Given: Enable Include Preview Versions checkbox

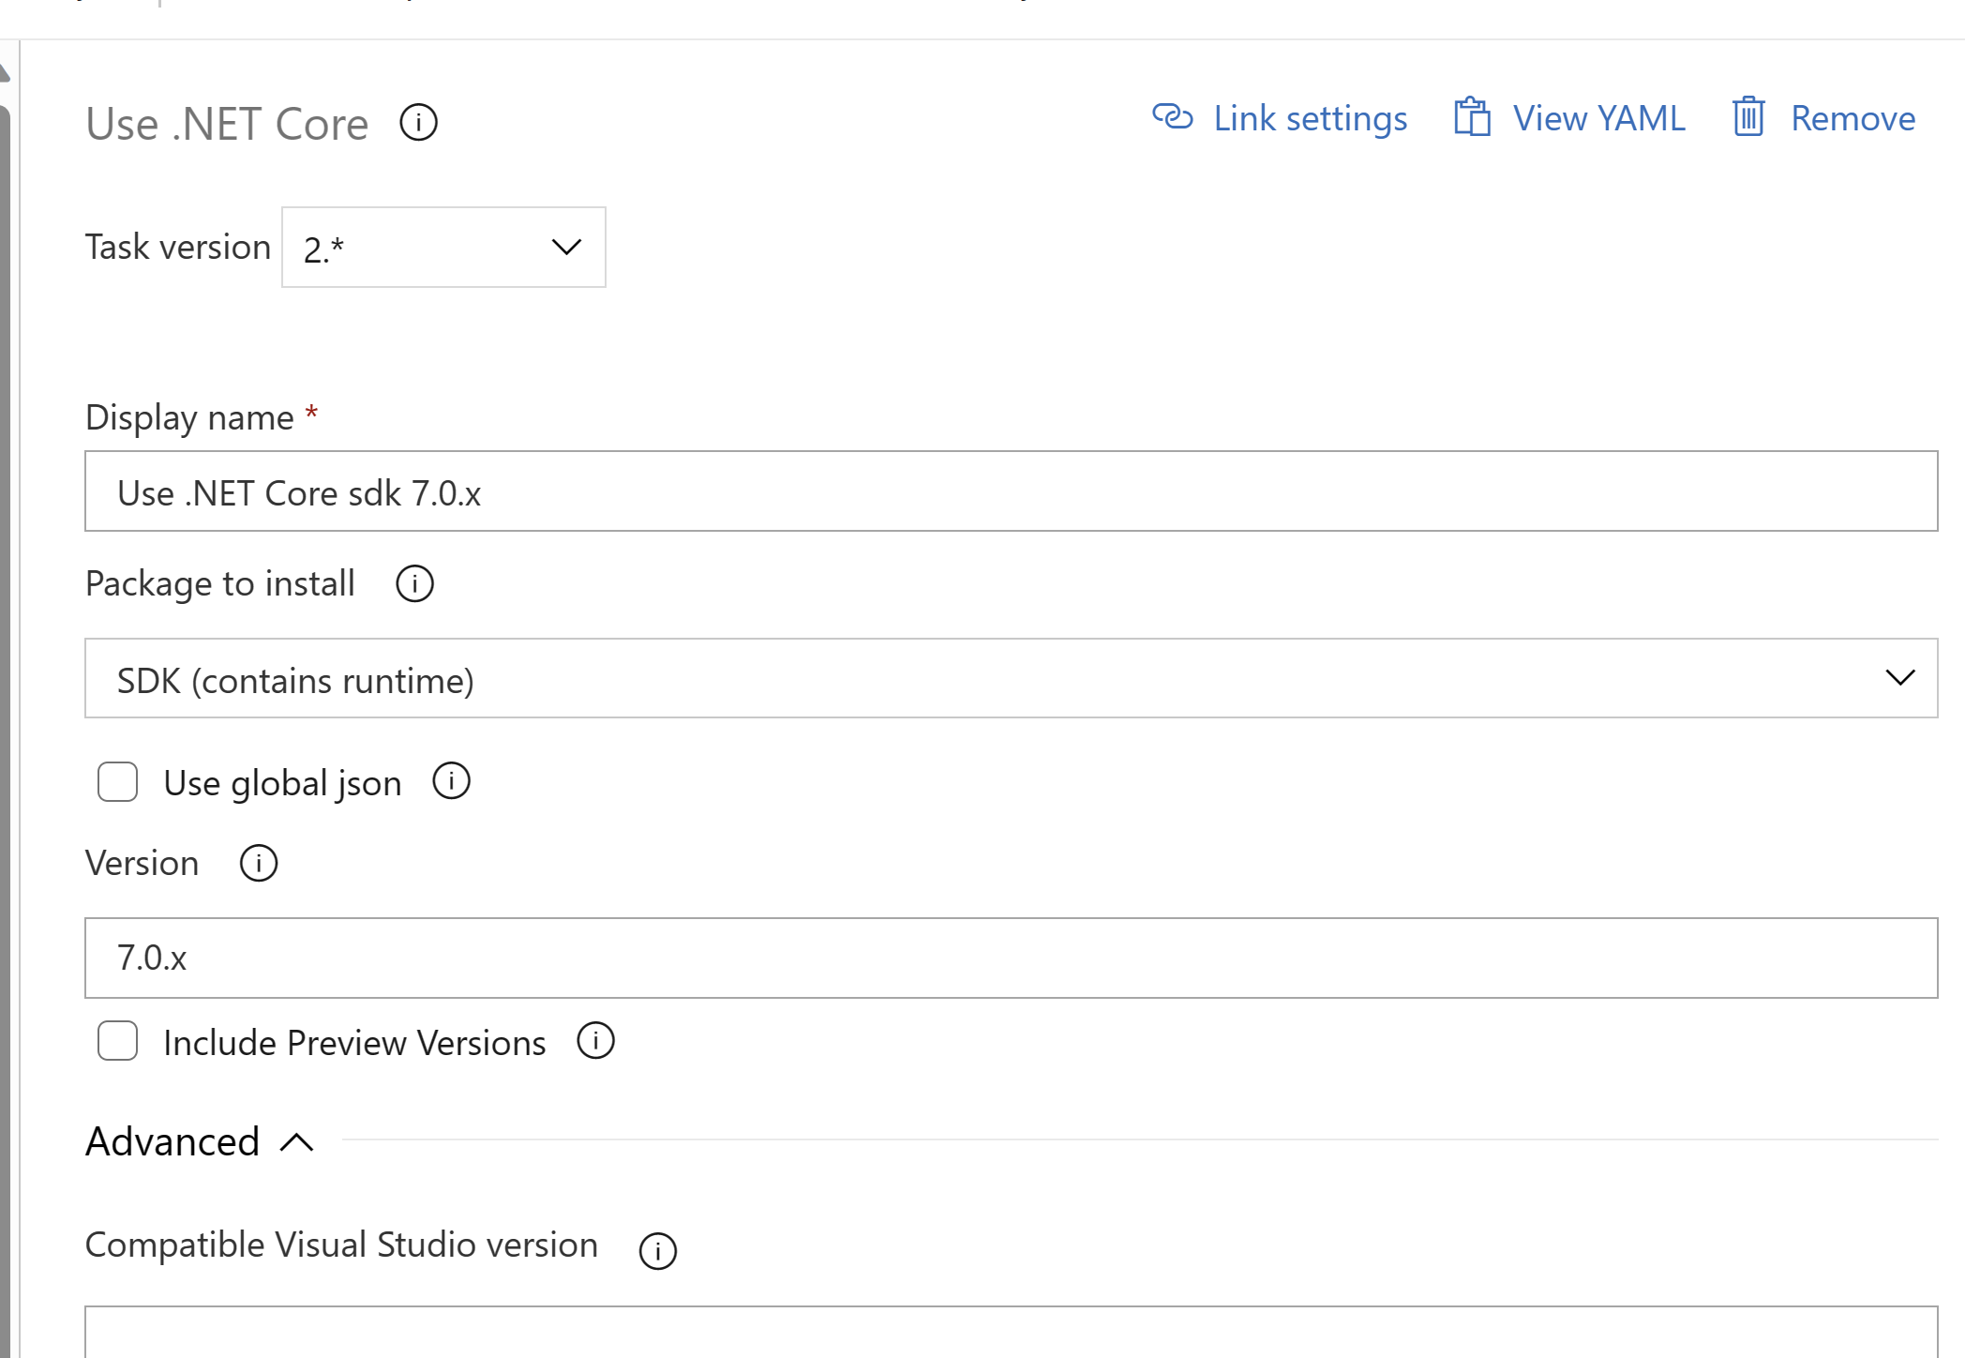Looking at the screenshot, I should [118, 1041].
